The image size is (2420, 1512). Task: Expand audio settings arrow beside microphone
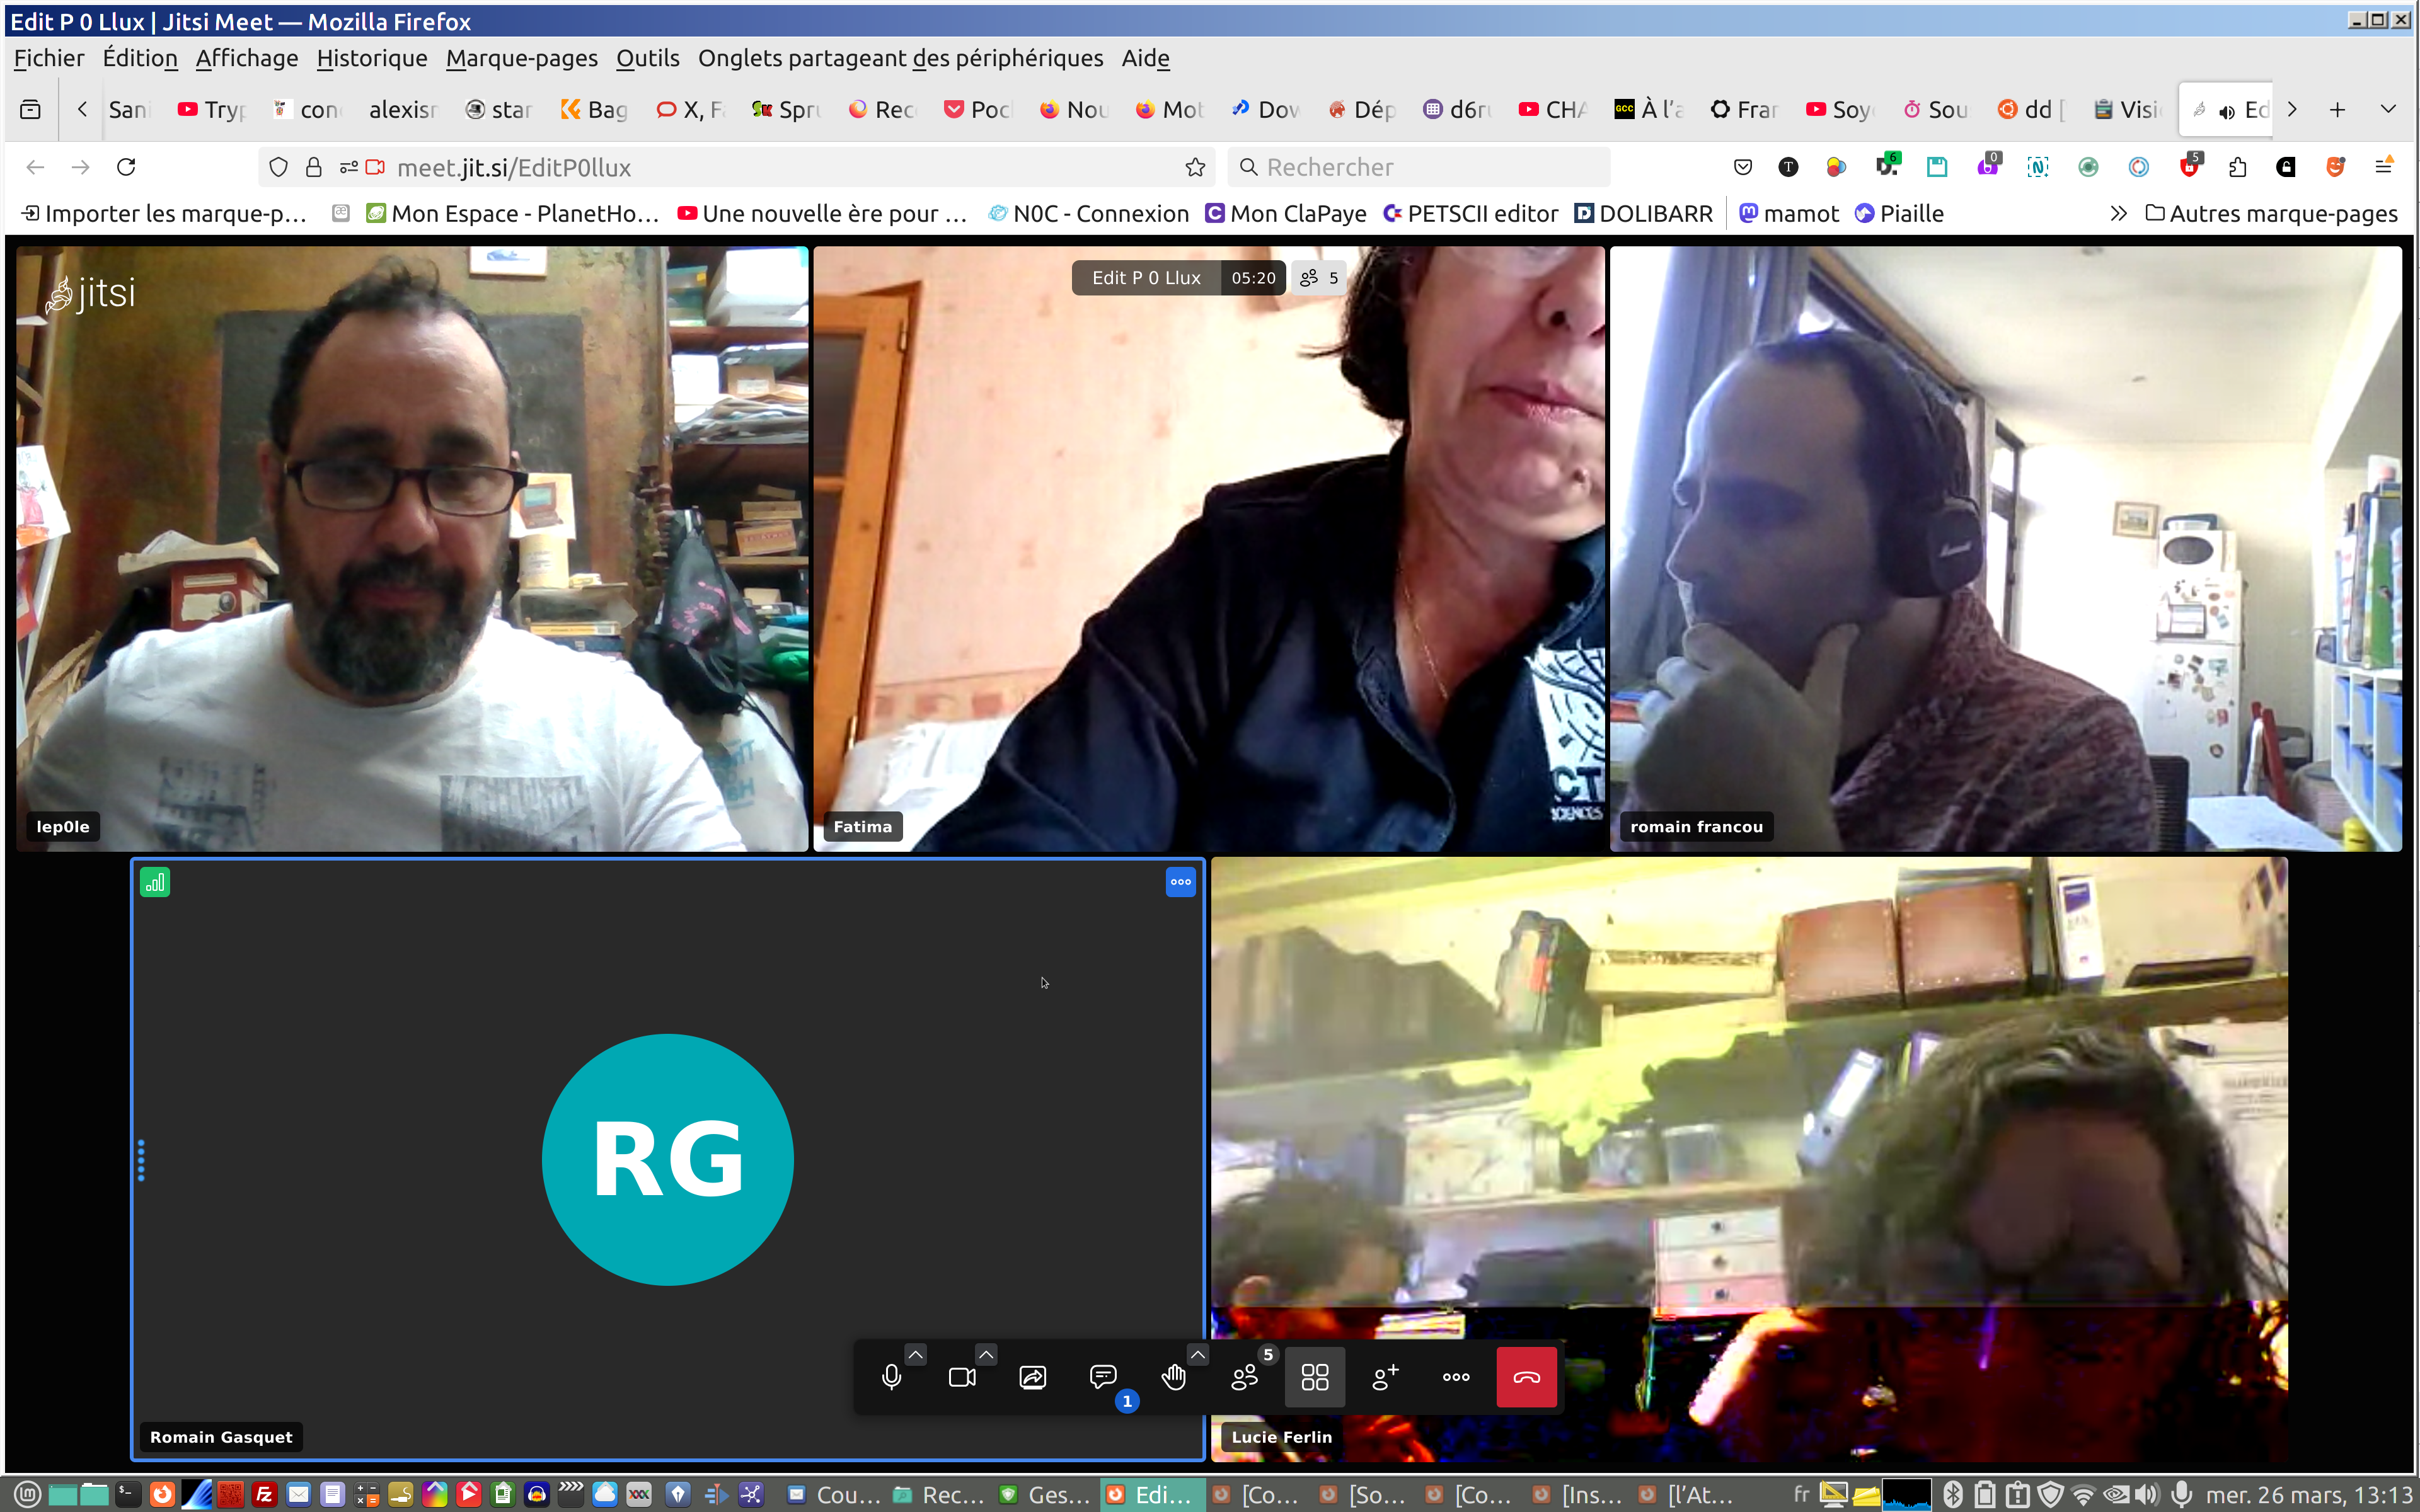click(x=915, y=1354)
